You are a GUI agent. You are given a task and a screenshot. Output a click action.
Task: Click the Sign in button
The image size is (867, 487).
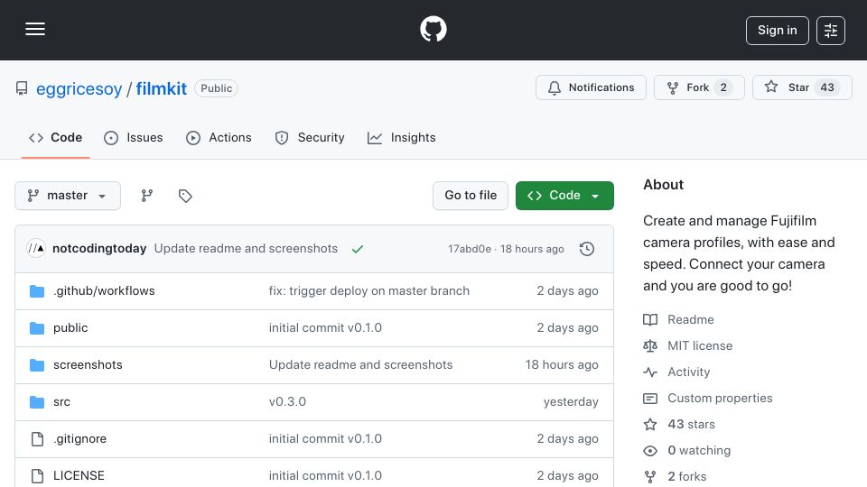(777, 31)
